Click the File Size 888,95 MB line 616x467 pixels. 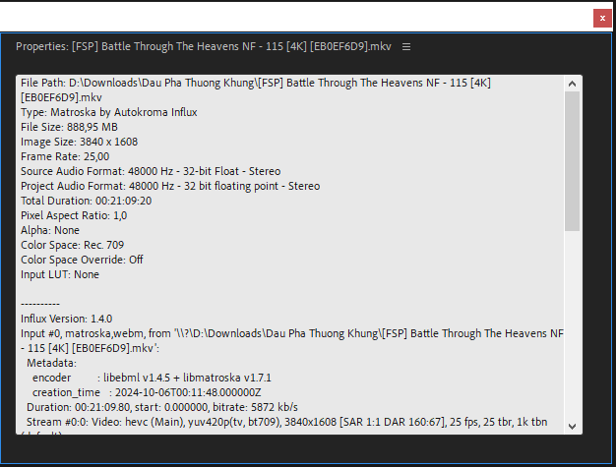(x=69, y=128)
